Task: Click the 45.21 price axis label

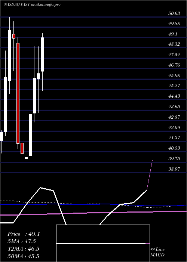Action: (174, 86)
